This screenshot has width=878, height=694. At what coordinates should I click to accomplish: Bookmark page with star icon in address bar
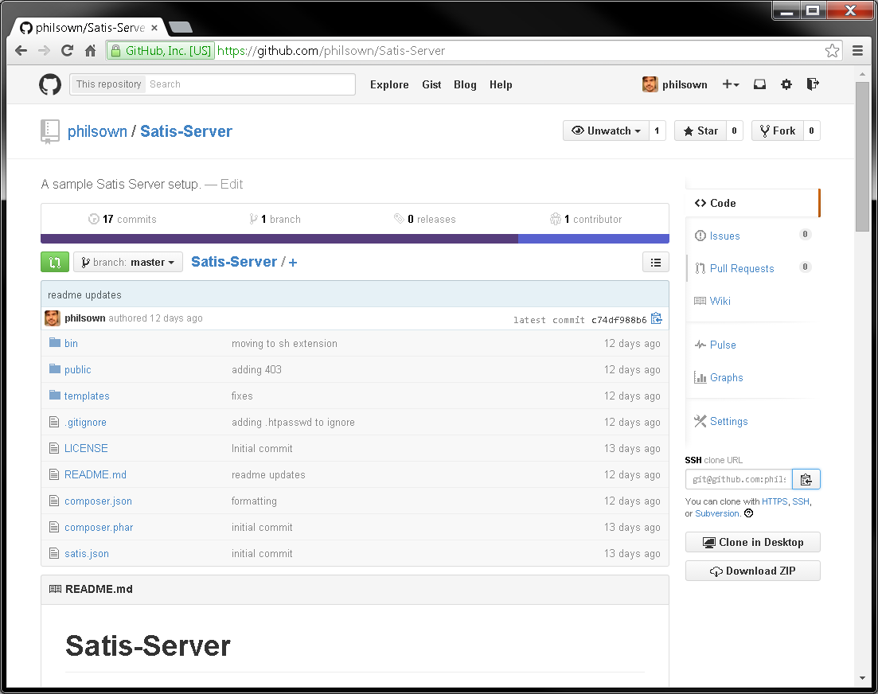[832, 51]
